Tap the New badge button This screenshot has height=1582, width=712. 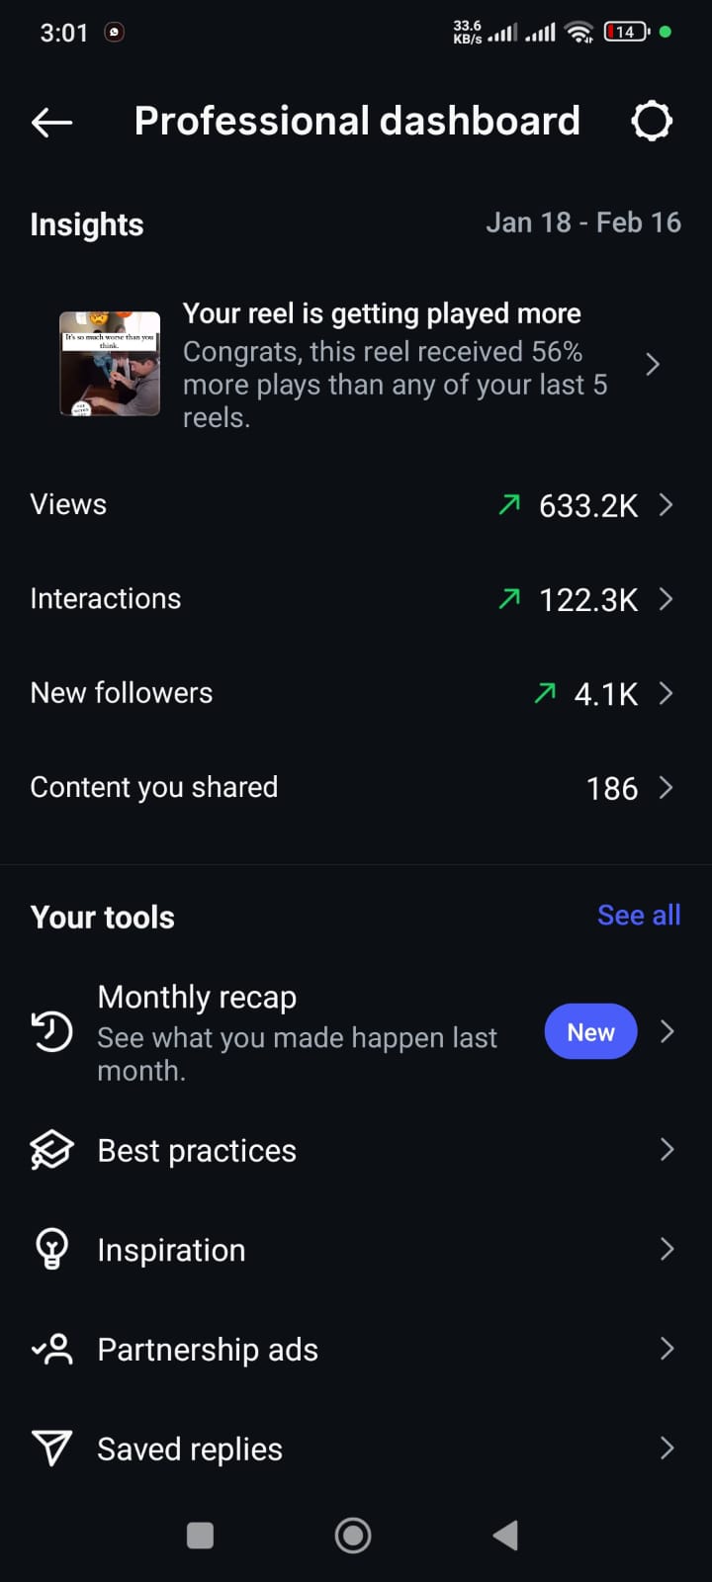tap(590, 1032)
